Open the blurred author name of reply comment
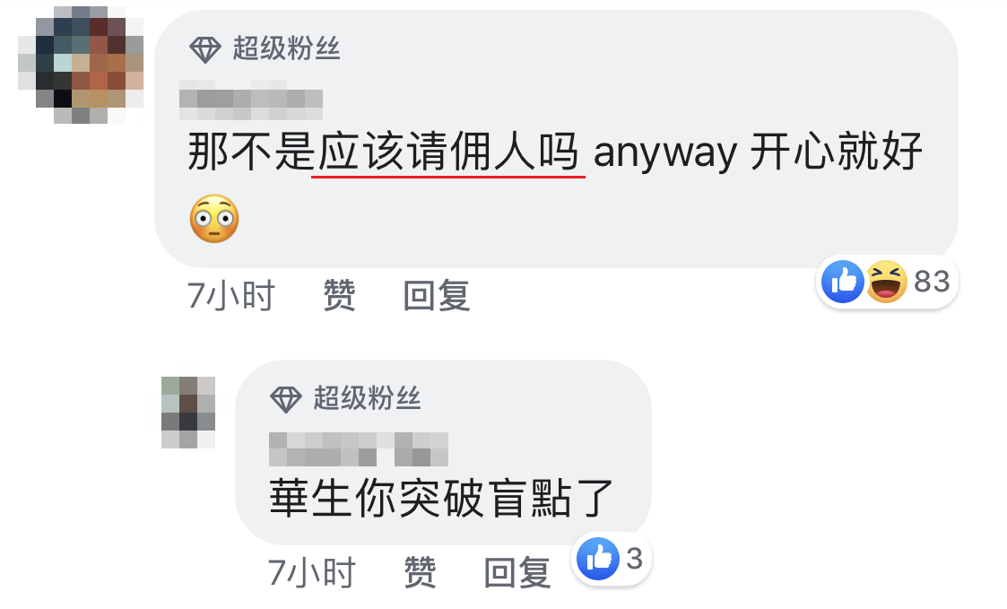Image resolution: width=1007 pixels, height=609 pixels. click(x=359, y=449)
